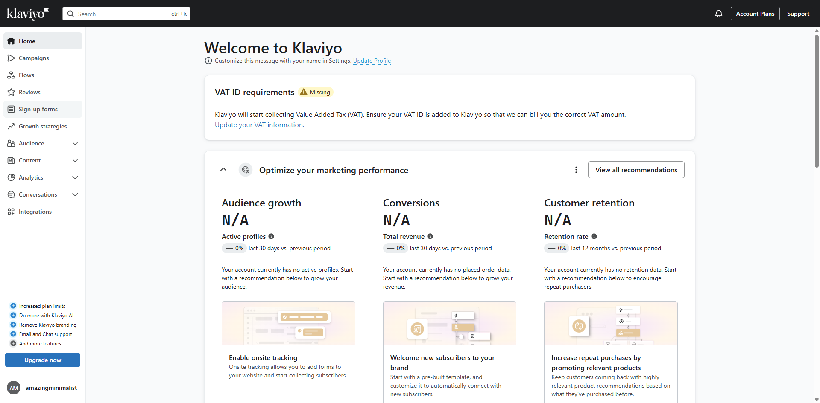Show the Active profiles info tooltip
The height and width of the screenshot is (403, 820).
coord(271,236)
